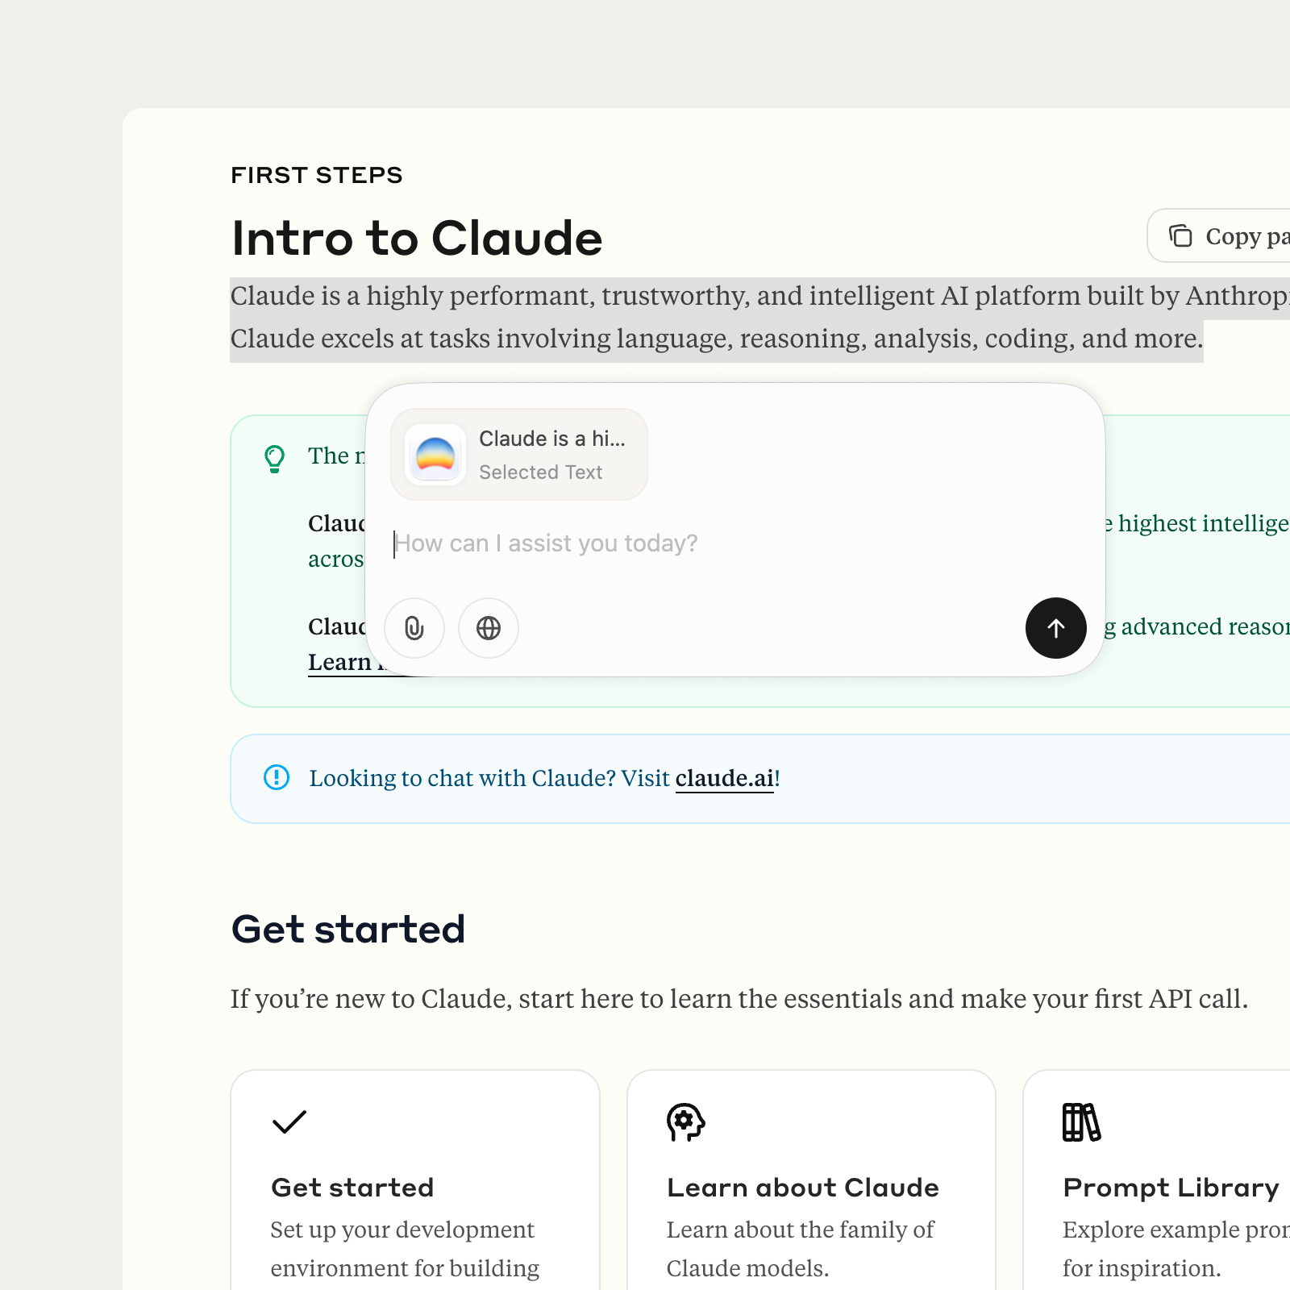Click the 'Selected Text' chip label
This screenshot has height=1290, width=1290.
point(540,472)
